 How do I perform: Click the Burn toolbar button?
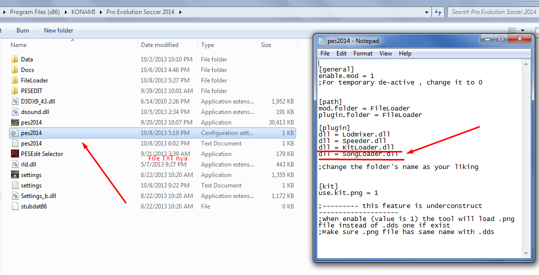tap(22, 30)
